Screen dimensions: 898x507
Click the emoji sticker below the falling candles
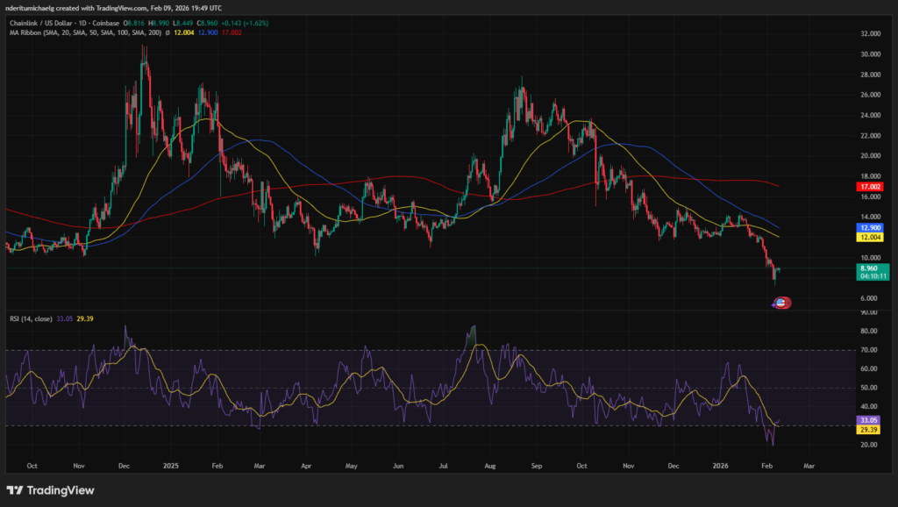pos(781,303)
